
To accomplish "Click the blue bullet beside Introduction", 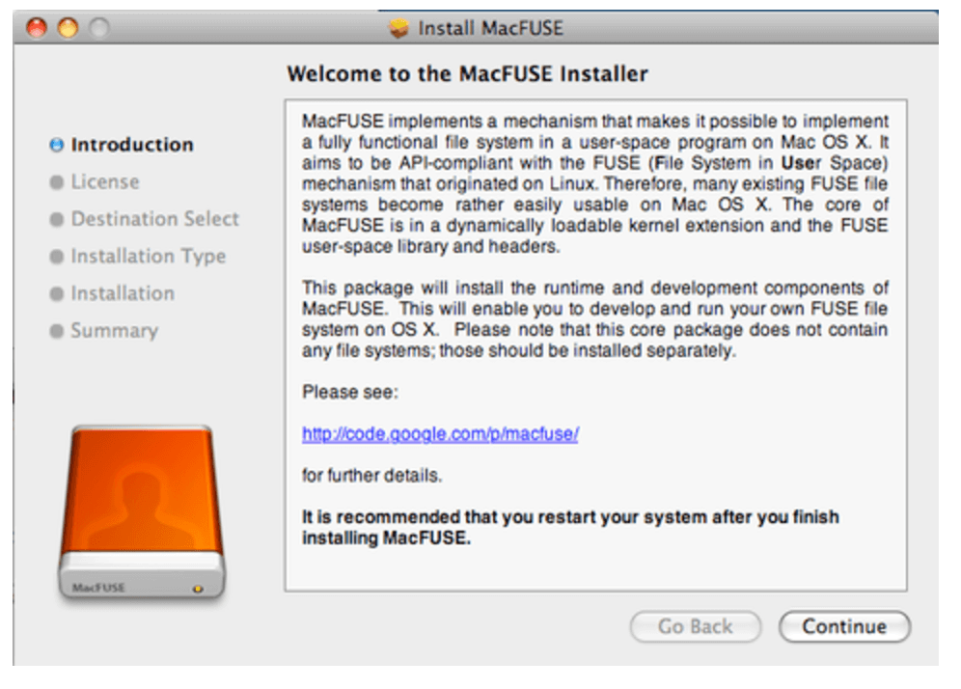I will [56, 144].
